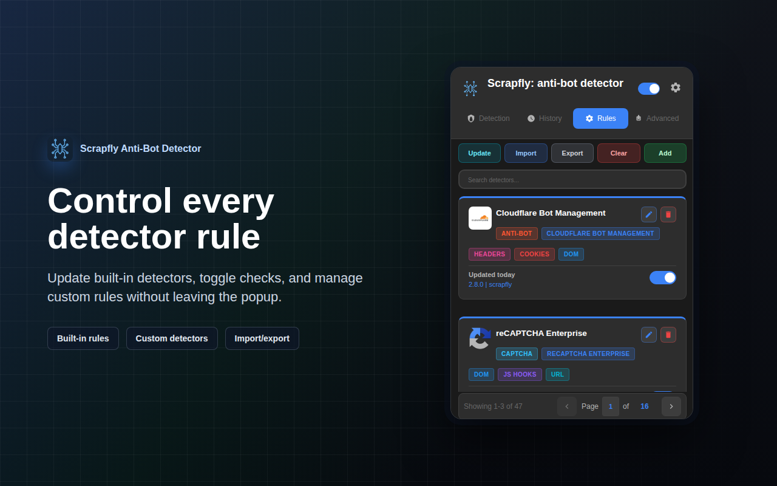Click the Cloudflare logo thumbnail
Viewport: 777px width, 486px height.
[480, 218]
